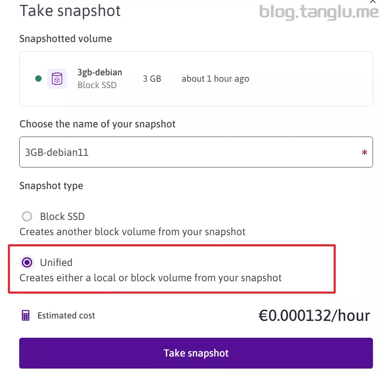The width and height of the screenshot is (383, 377).
Task: Click the Take snapshot dialog title
Action: pyautogui.click(x=70, y=11)
